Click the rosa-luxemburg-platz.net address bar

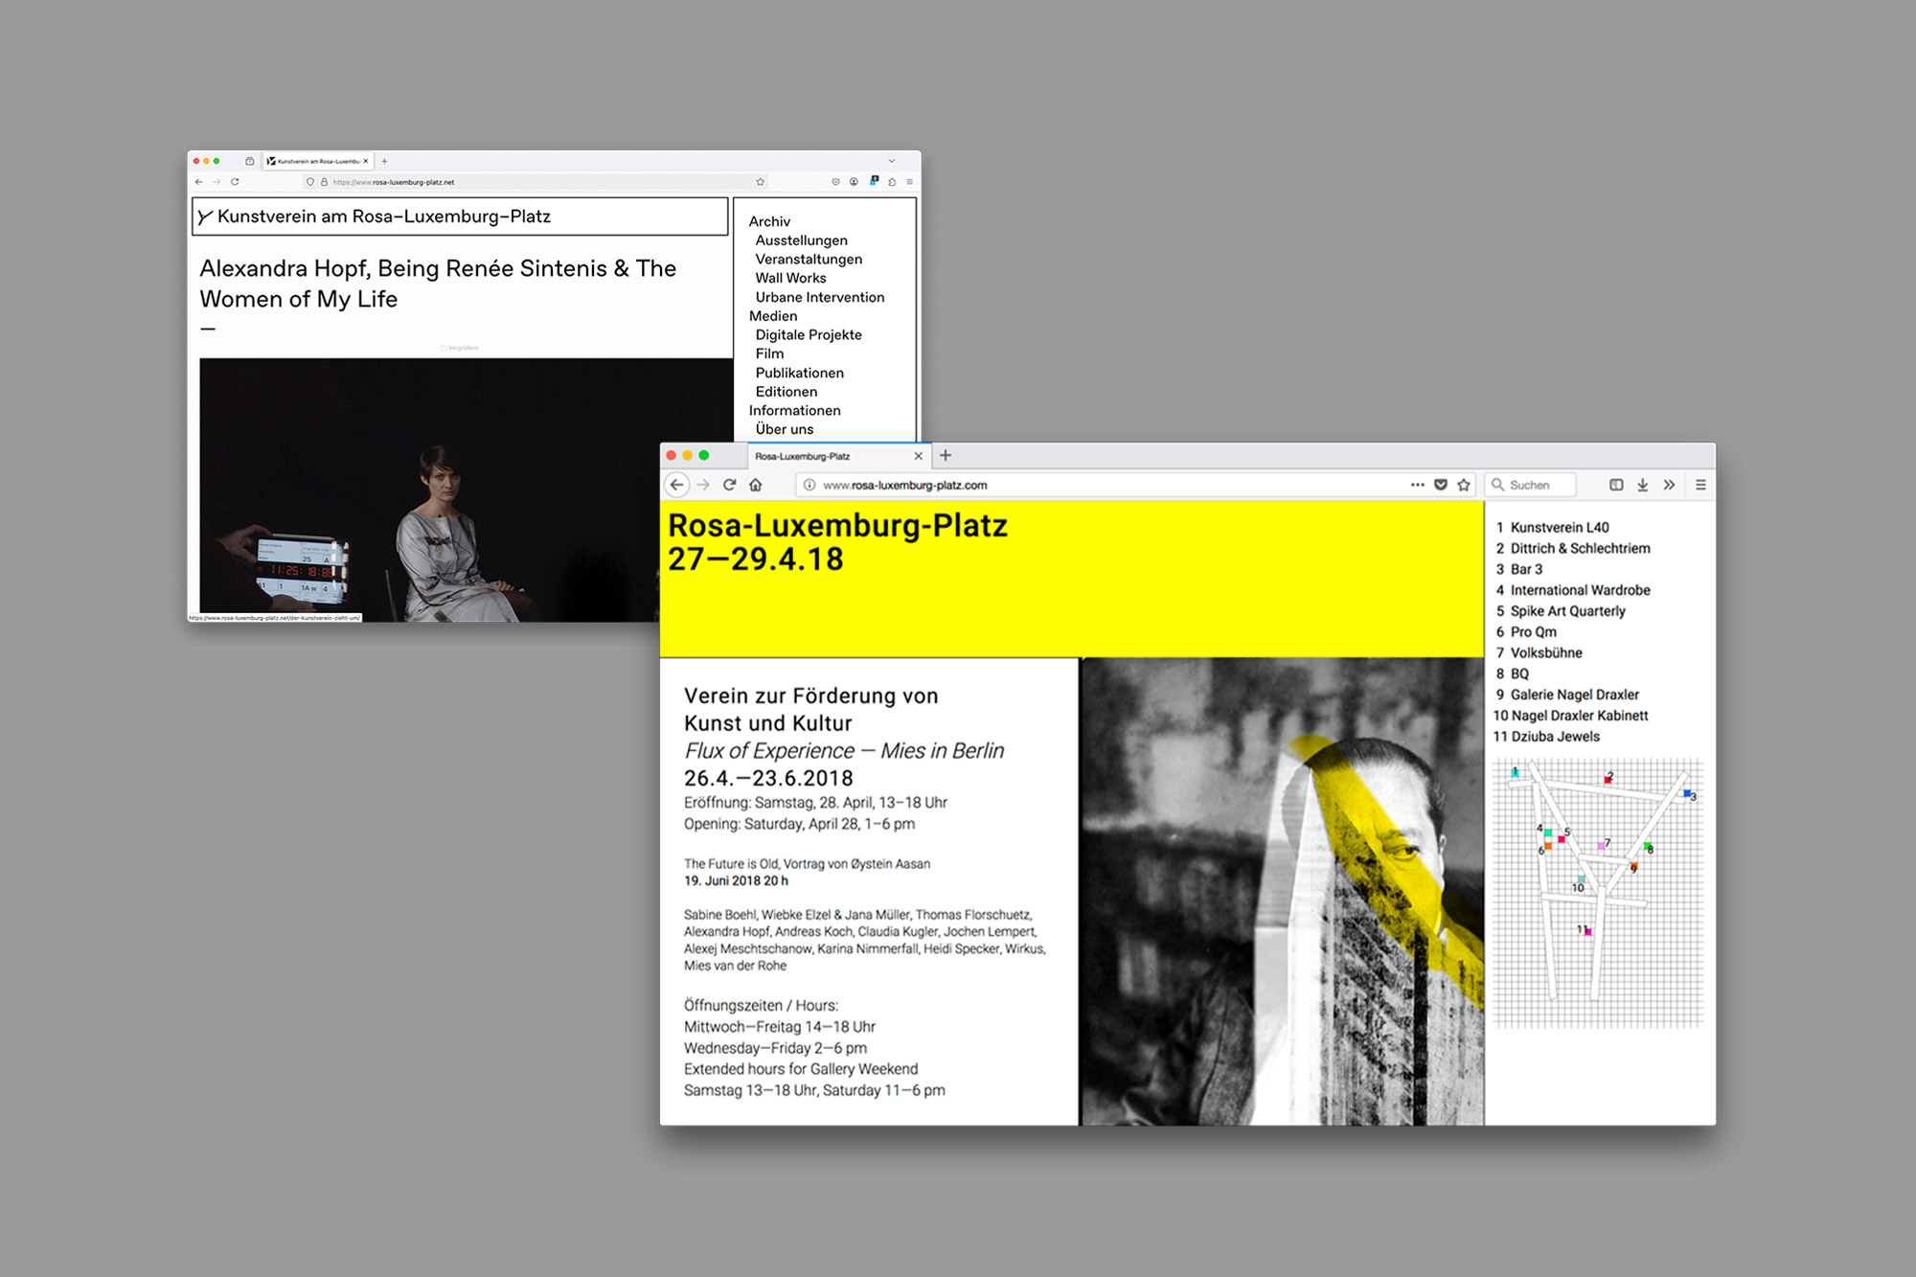coord(536,182)
